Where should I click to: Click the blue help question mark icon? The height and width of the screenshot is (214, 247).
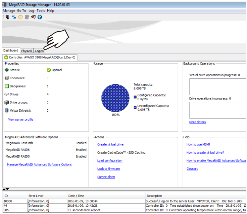[x=40, y=17]
